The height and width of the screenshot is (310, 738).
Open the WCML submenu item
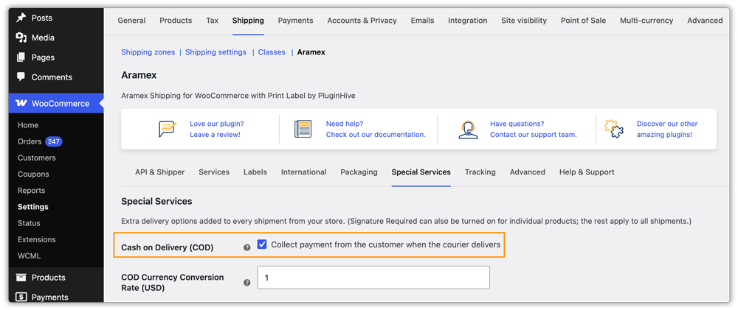pos(30,256)
